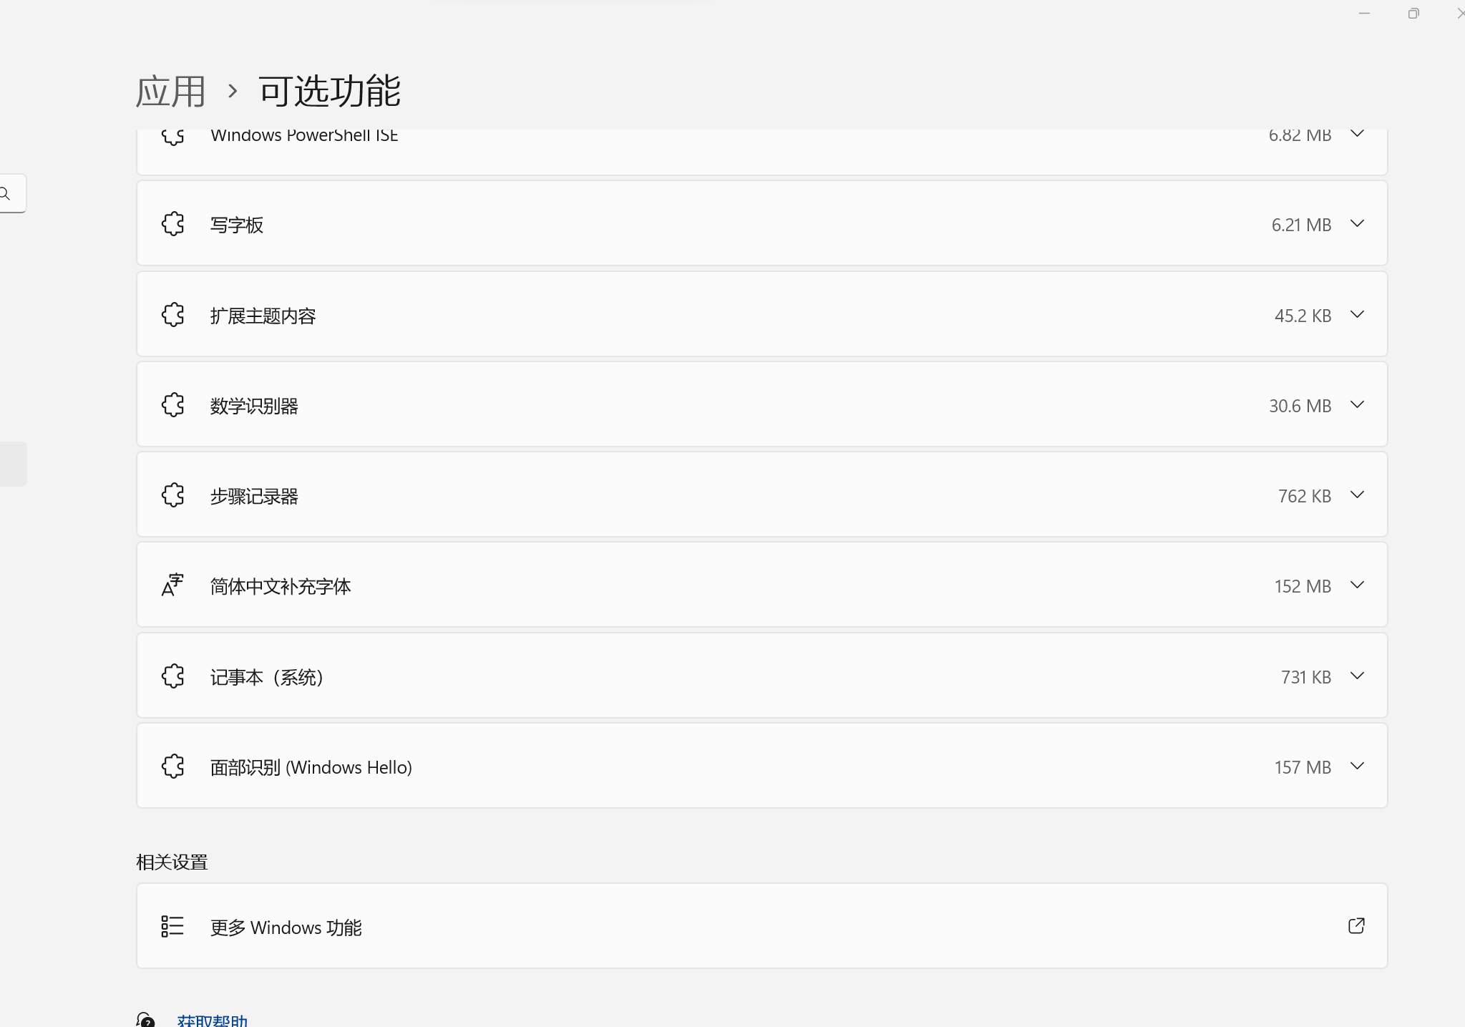Open the 获取帮助 link
Screen dimensions: 1465x1027
[x=213, y=1020]
